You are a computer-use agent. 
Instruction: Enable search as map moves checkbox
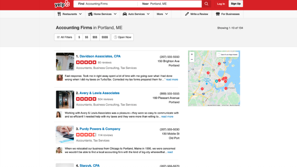coord(219,55)
